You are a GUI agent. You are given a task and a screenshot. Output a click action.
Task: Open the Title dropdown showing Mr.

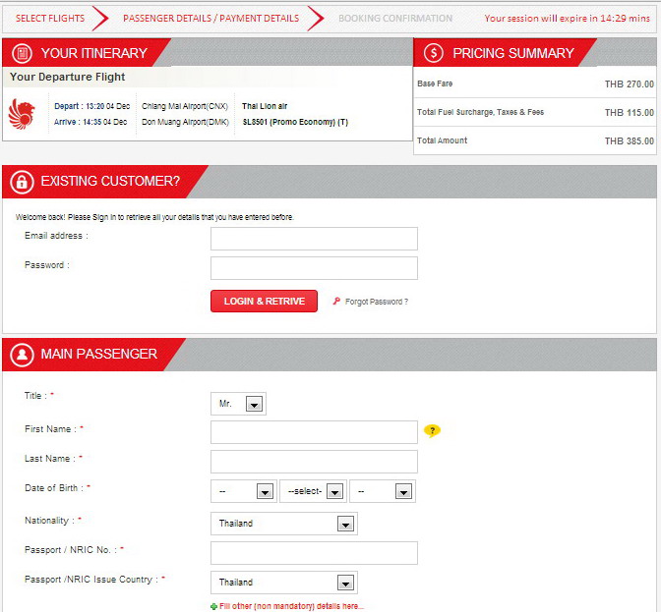tap(239, 404)
